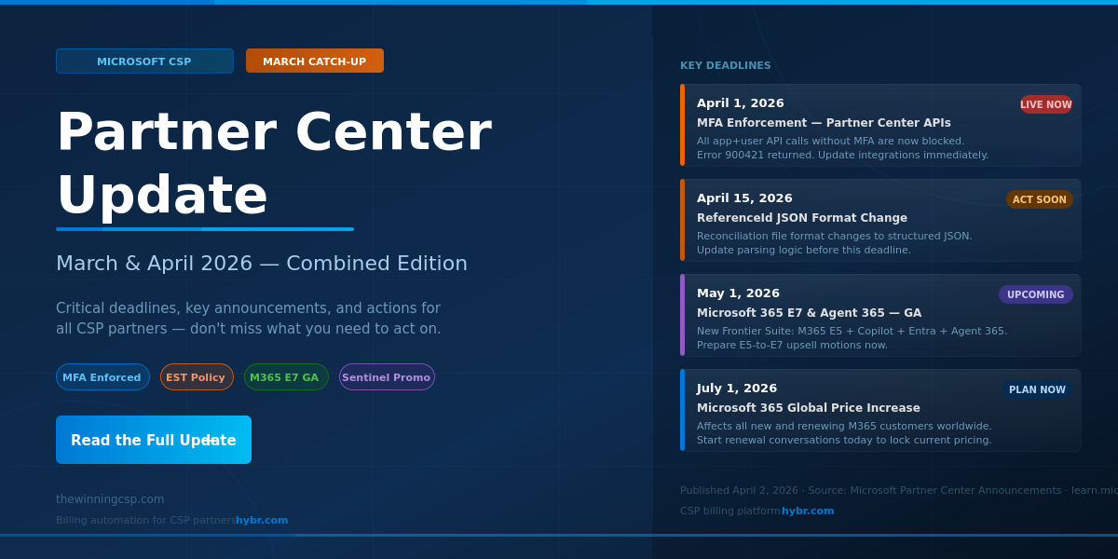Click the Microsoft 365 E7 & Agent 365 card
1118x559 pixels.
pyautogui.click(x=880, y=315)
